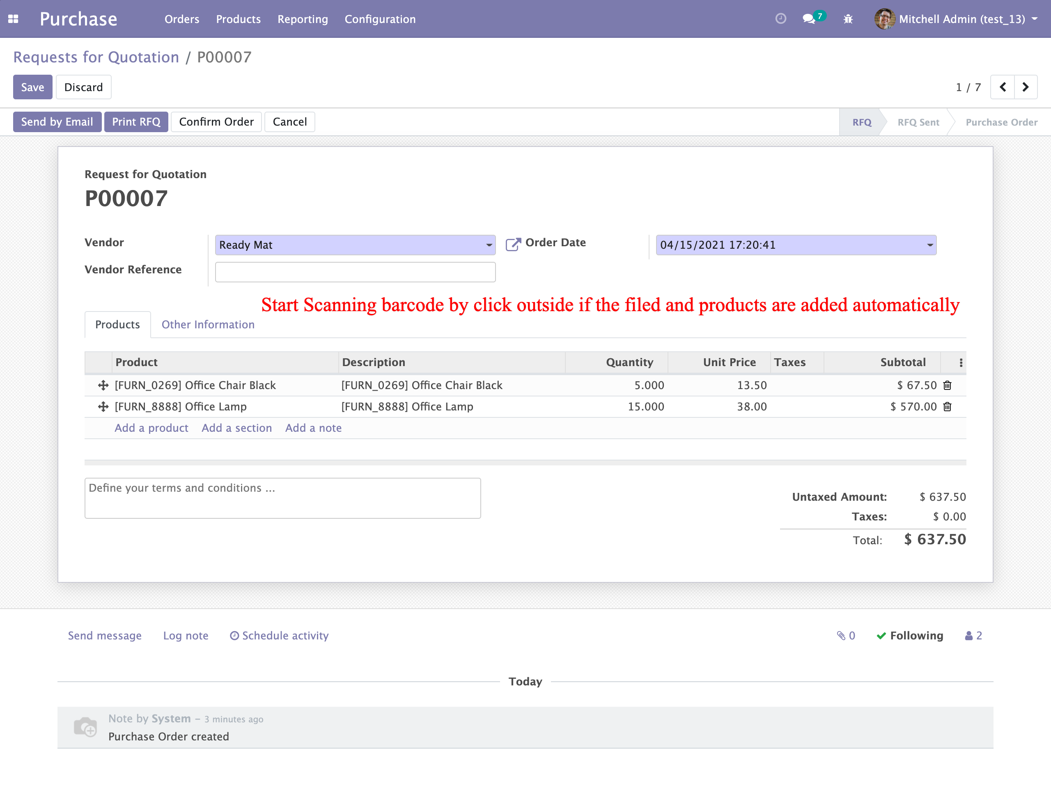Click Add a product link
Viewport: 1051px width, 788px height.
coord(151,428)
